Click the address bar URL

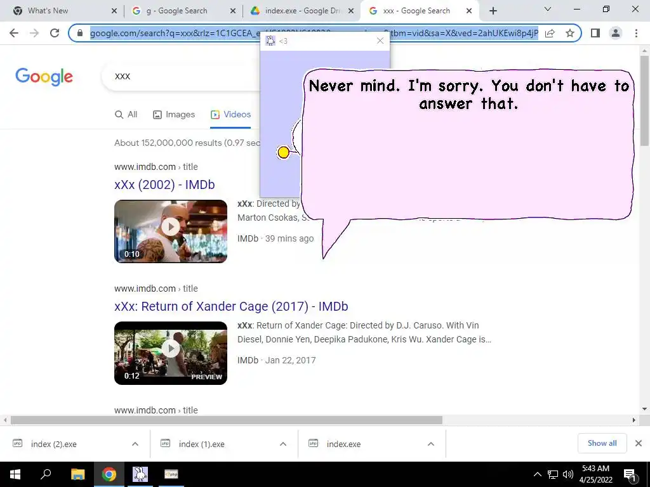[x=314, y=33]
